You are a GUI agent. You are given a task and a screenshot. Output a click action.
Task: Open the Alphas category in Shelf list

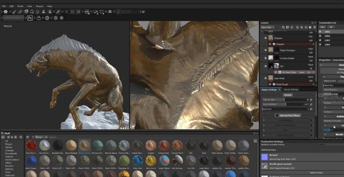[x=9, y=148]
